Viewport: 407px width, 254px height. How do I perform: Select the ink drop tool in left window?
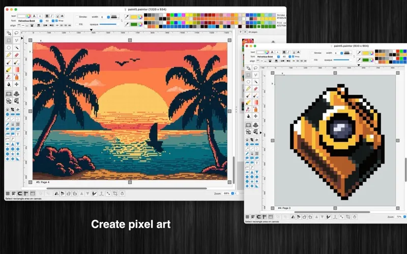9,84
